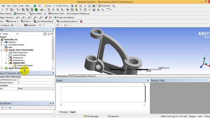Image resolution: width=210 pixels, height=118 pixels.
Task: Toggle Show Mesh display
Action: [35, 13]
